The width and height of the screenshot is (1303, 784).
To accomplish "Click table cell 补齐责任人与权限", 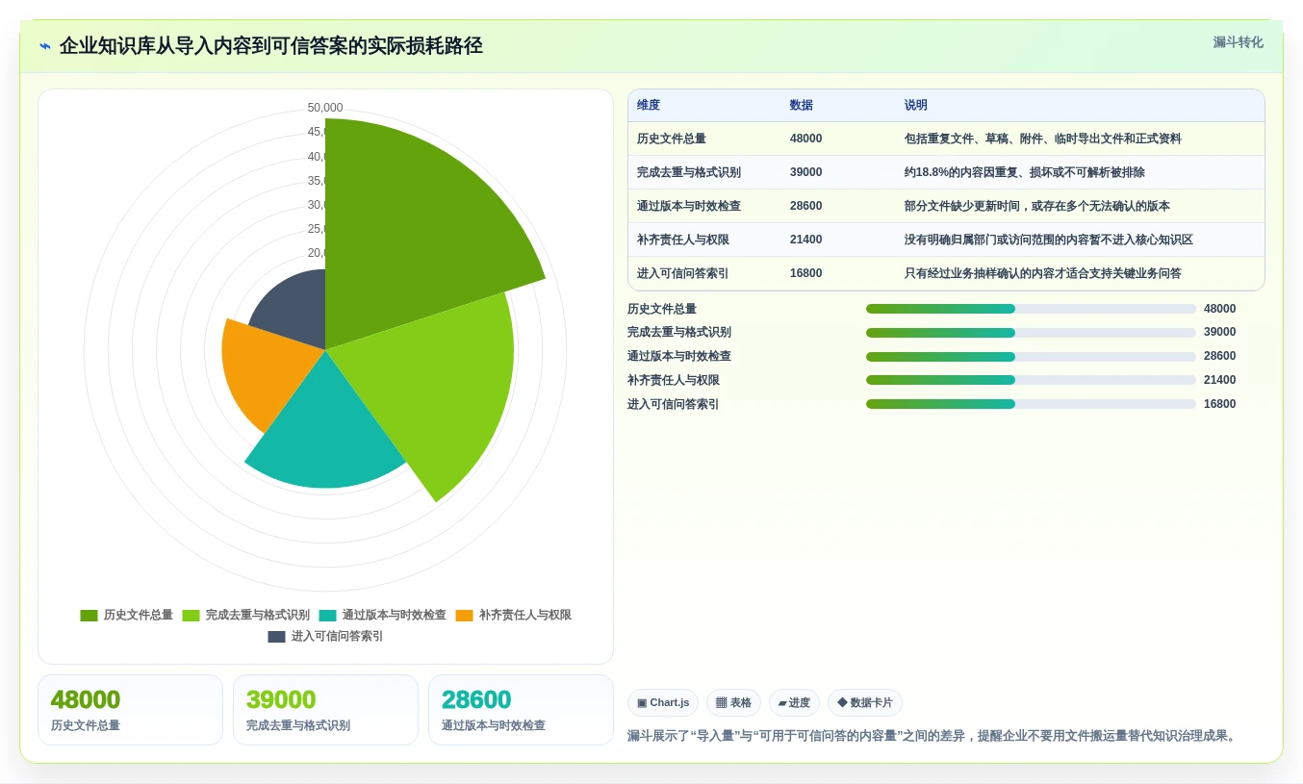I will click(683, 240).
